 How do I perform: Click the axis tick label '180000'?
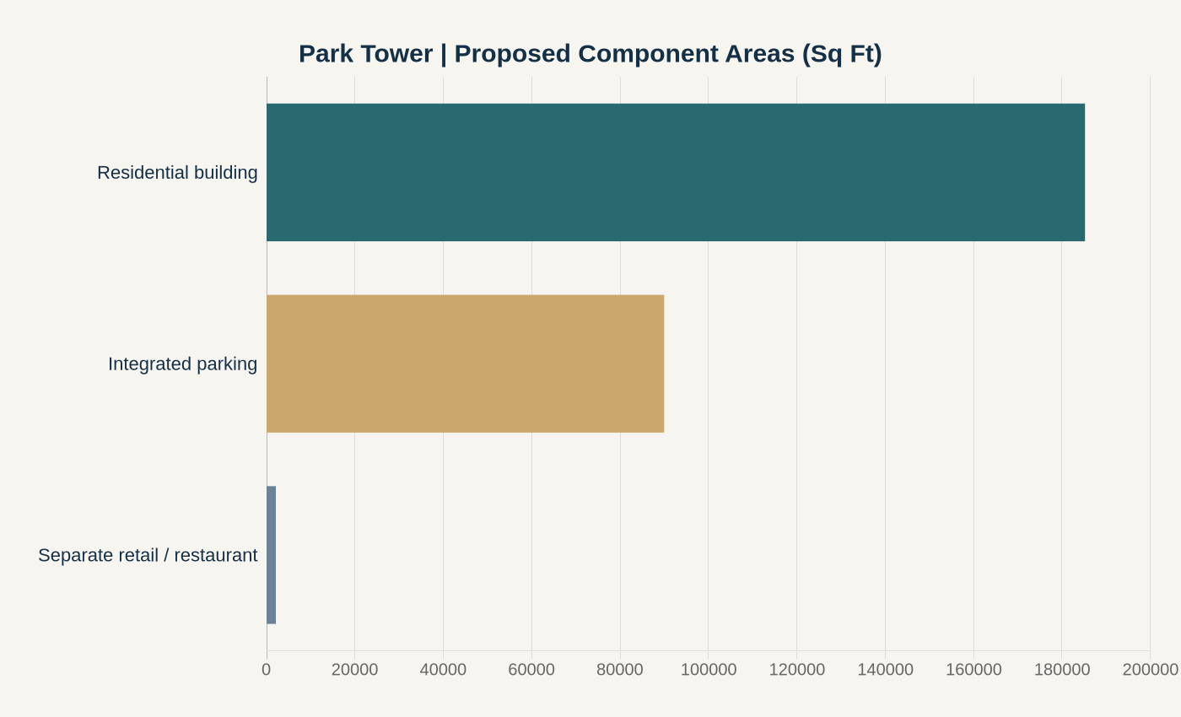(1062, 670)
